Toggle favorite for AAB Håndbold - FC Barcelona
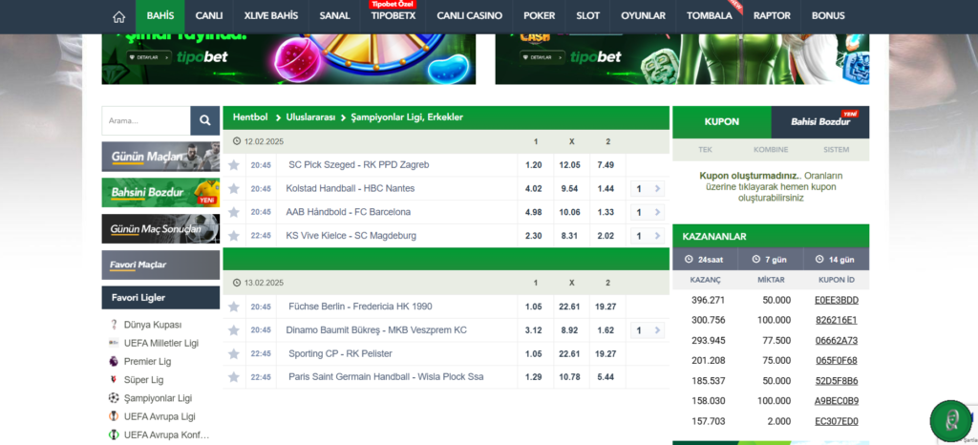The image size is (978, 445). 234,212
